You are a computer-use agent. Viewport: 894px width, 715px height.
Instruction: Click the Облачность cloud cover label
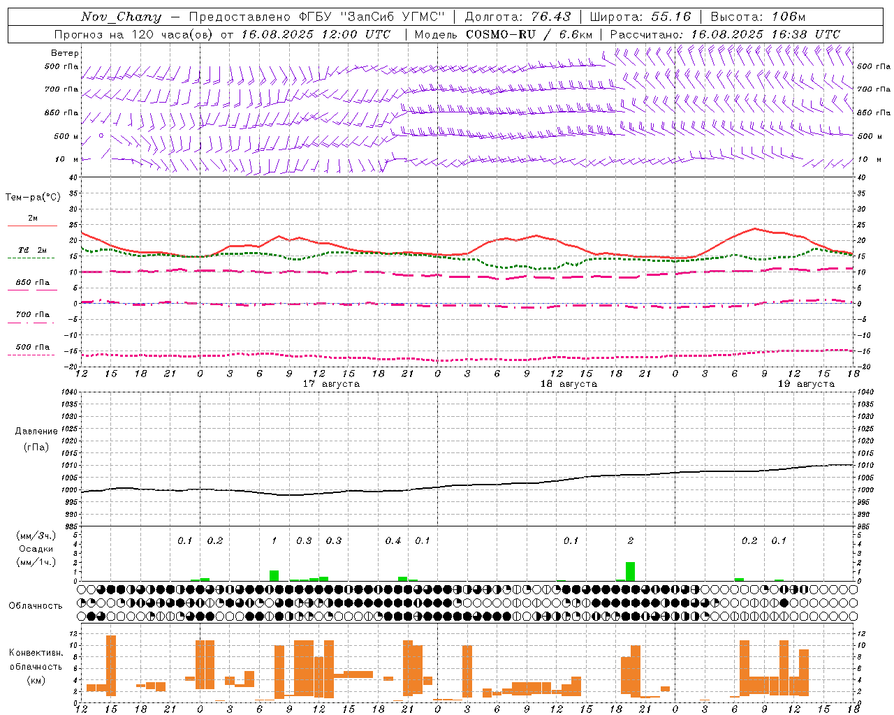click(x=36, y=606)
